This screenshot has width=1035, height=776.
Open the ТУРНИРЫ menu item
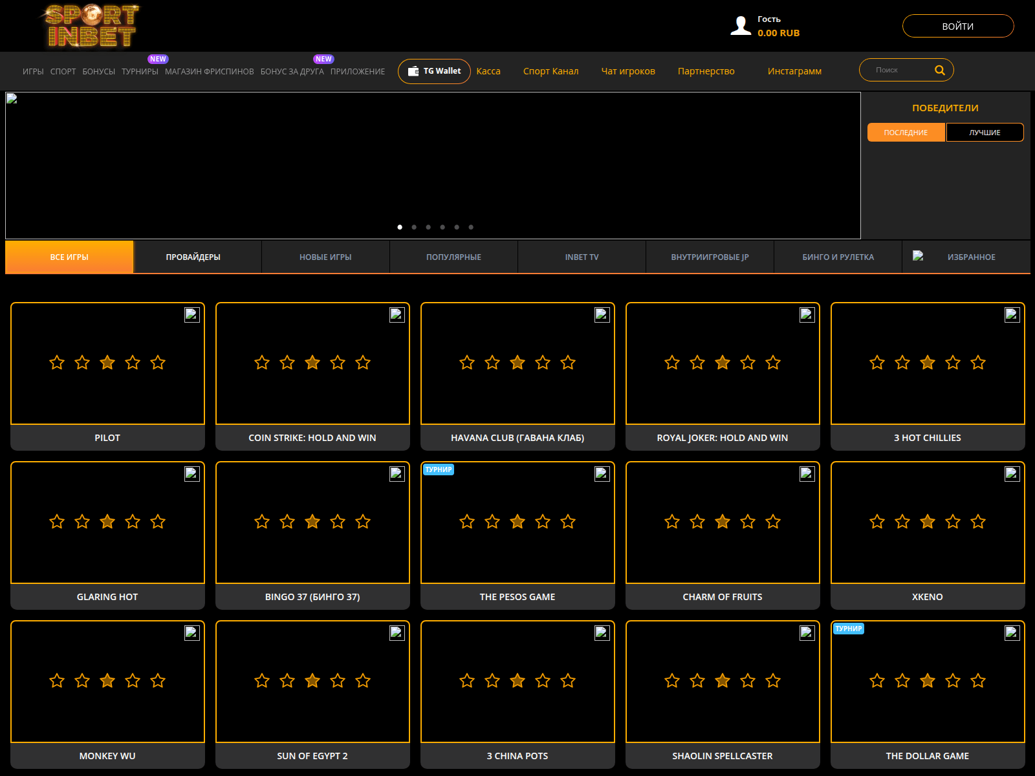(x=139, y=72)
